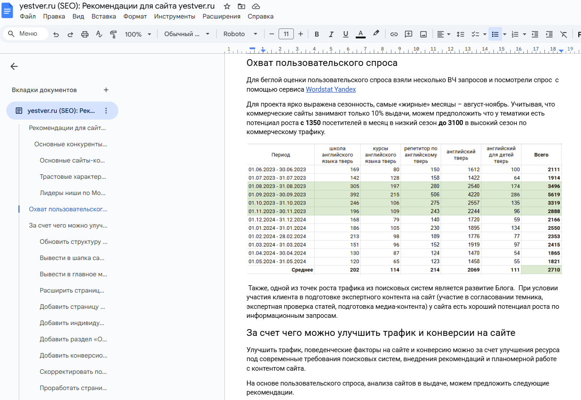Toggle Underline formatting

pos(345,34)
